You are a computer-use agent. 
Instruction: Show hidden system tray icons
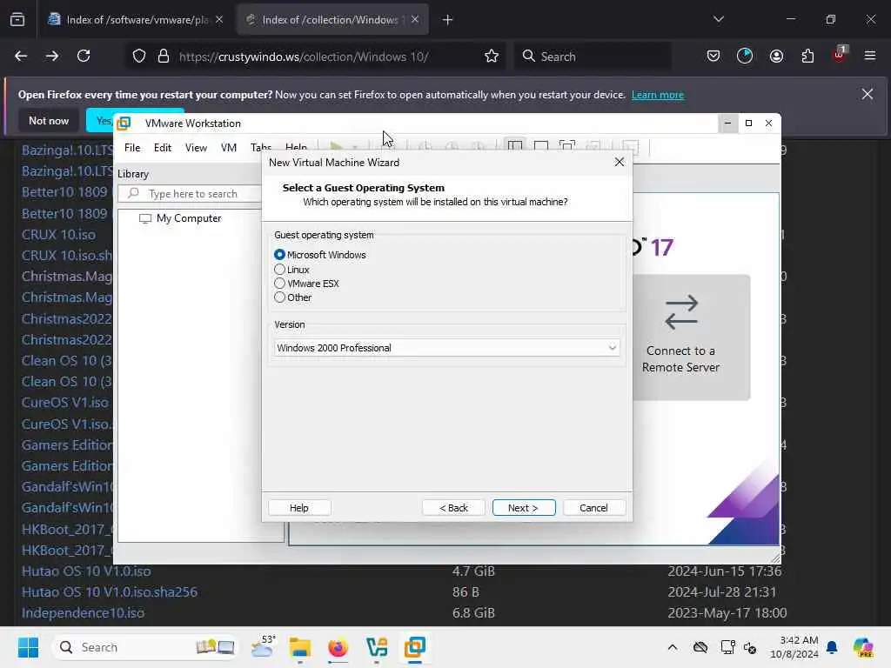click(x=673, y=647)
